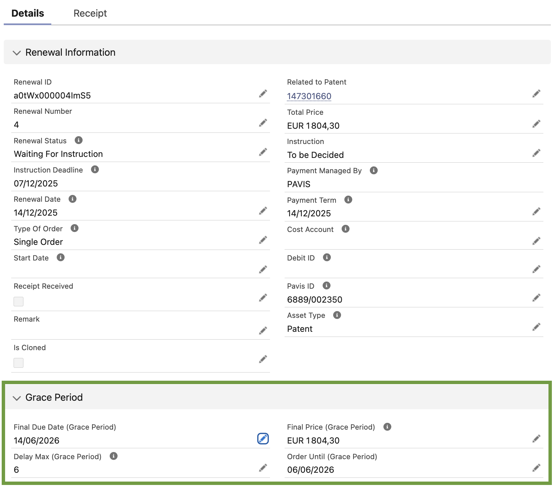Click info icon beside Final Price
Viewport: 559px width, 487px height.
click(x=387, y=427)
